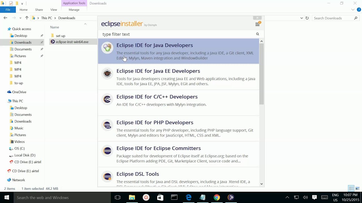
Task: Go up one folder level
Action: (27, 18)
